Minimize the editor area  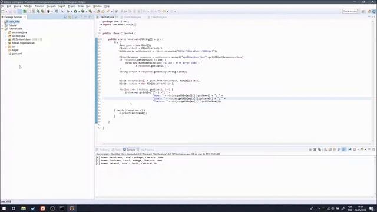(x=369, y=17)
